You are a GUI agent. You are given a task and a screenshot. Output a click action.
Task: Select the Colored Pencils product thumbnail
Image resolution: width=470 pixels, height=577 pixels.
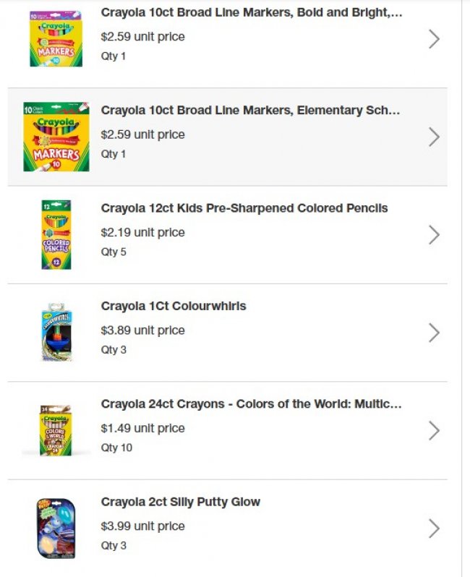pos(56,235)
